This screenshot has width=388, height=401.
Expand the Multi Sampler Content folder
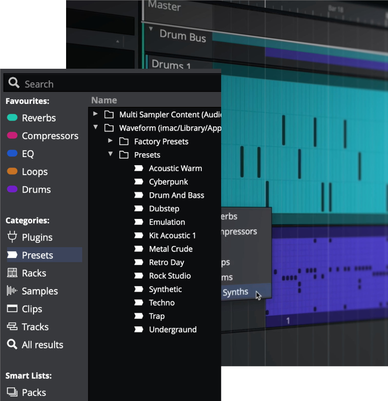pos(96,114)
